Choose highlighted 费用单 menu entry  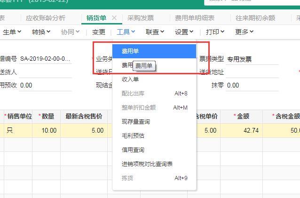[154, 51]
